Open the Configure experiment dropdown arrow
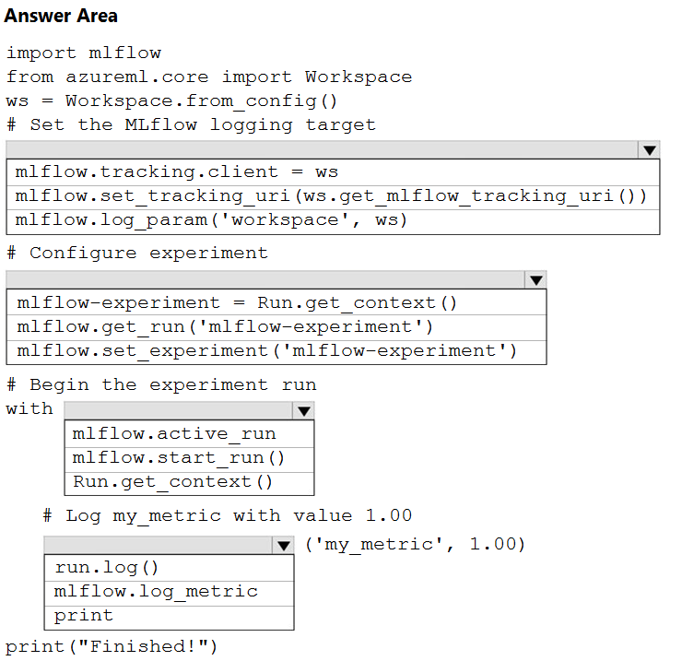The image size is (682, 661). [x=535, y=280]
